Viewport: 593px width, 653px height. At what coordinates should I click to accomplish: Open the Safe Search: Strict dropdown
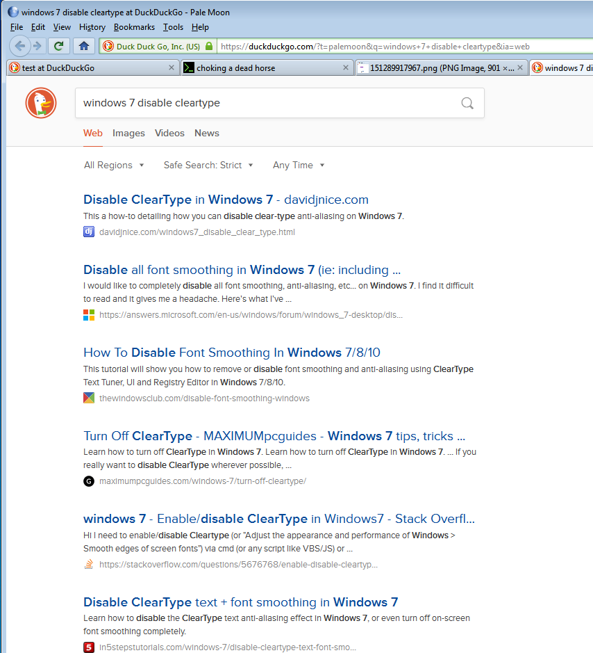(x=208, y=166)
